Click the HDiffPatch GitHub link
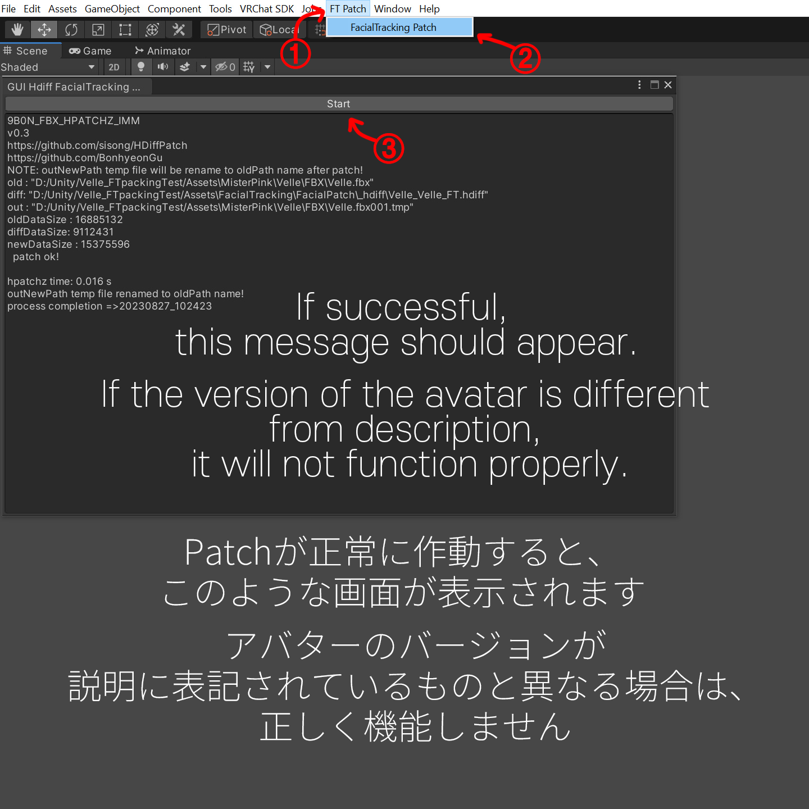 pos(97,145)
